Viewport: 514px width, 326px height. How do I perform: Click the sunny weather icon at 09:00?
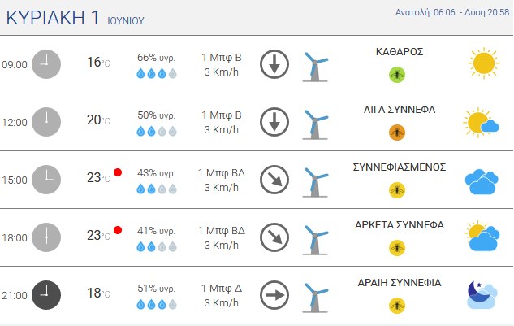[x=484, y=63]
